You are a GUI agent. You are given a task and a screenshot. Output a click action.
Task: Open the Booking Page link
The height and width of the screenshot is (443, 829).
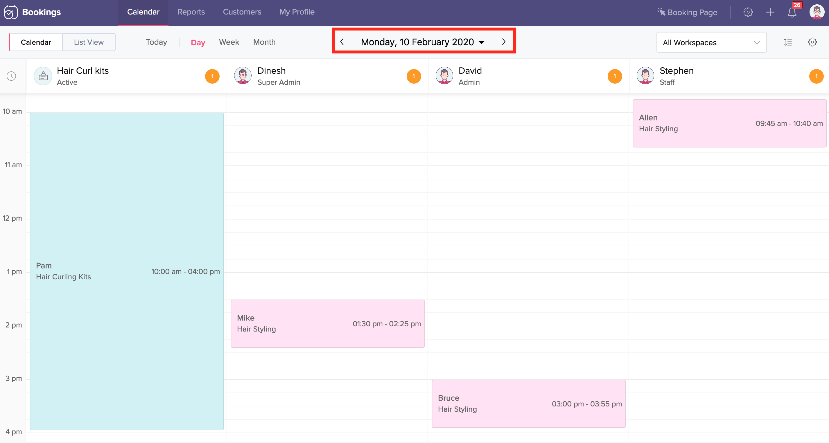point(688,12)
